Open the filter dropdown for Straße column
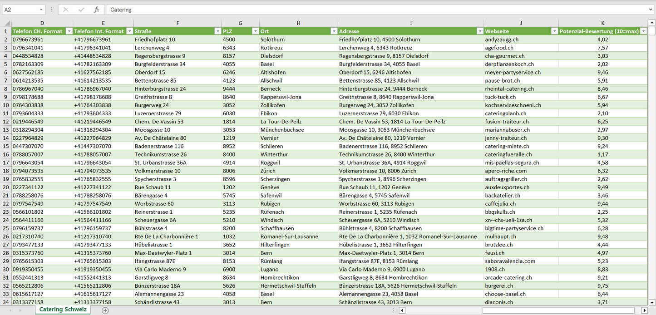656x315 pixels. 217,31
